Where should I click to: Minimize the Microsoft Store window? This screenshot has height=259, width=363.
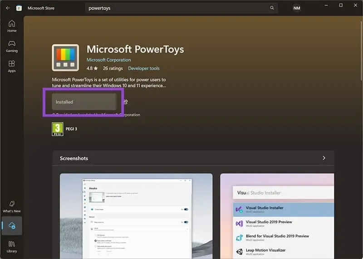pyautogui.click(x=326, y=5)
